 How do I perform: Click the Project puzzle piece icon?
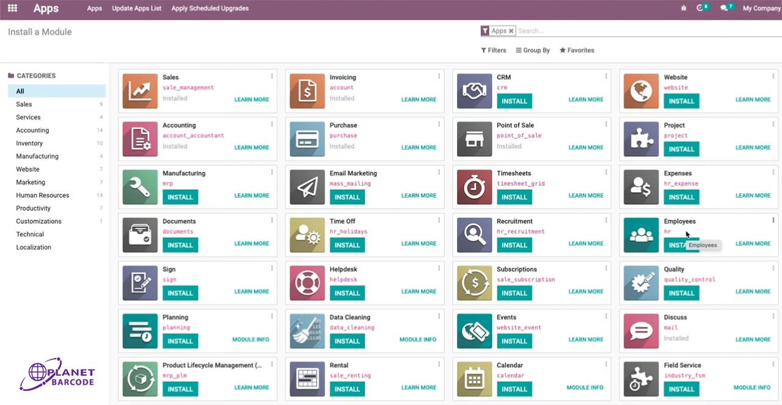[x=641, y=139]
